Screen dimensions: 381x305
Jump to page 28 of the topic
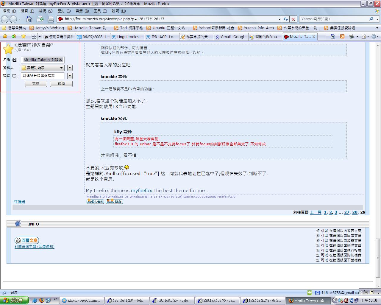click(355, 212)
